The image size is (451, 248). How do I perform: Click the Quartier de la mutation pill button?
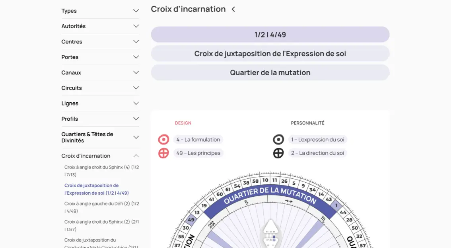pyautogui.click(x=270, y=73)
